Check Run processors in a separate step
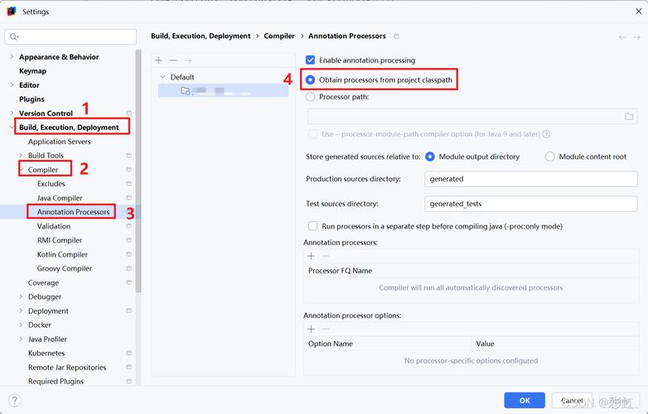The width and height of the screenshot is (648, 414). [312, 226]
